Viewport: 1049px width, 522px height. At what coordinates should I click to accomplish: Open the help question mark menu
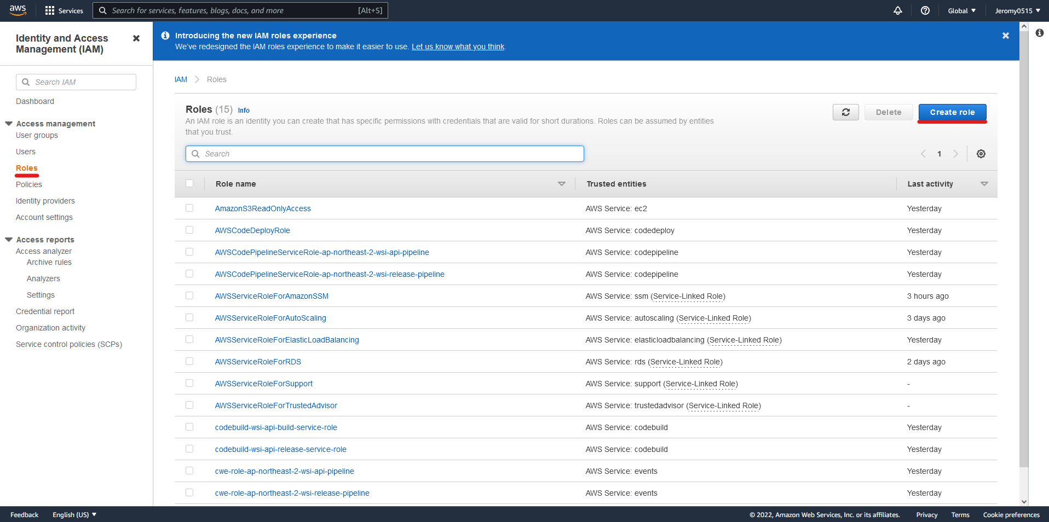click(x=925, y=10)
